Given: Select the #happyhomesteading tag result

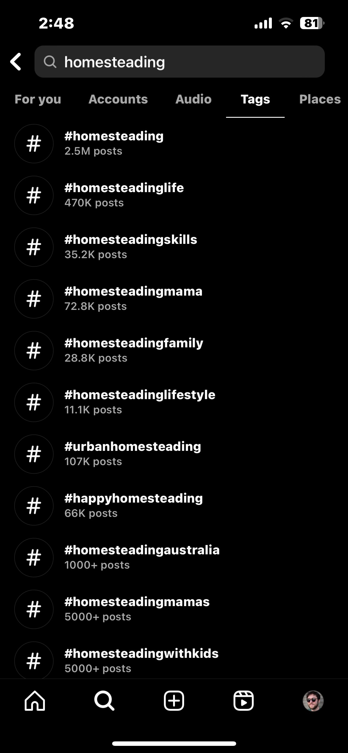Looking at the screenshot, I should [134, 505].
